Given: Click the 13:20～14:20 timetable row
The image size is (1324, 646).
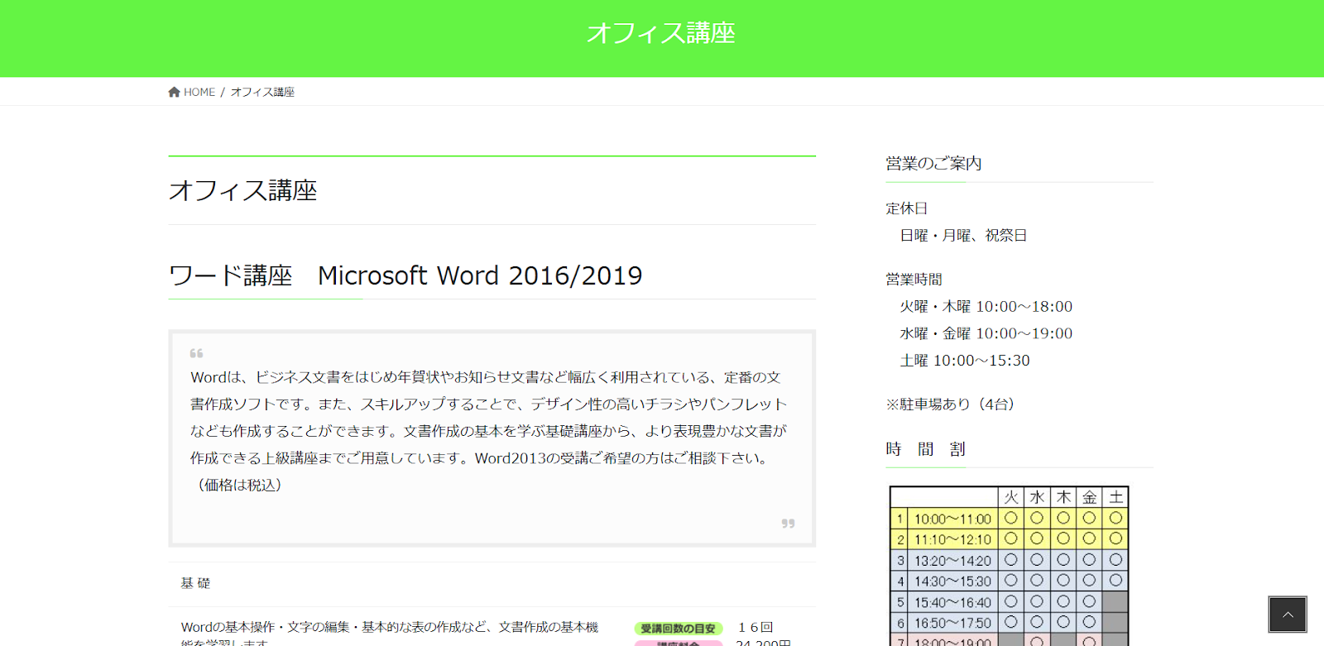Looking at the screenshot, I should 1009,560.
